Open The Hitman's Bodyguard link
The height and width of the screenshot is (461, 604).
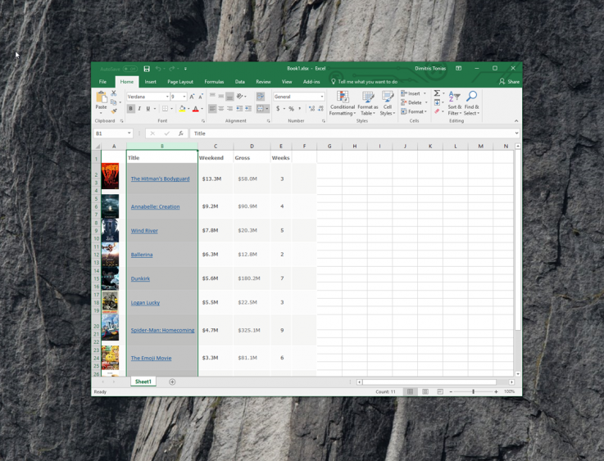pyautogui.click(x=160, y=179)
